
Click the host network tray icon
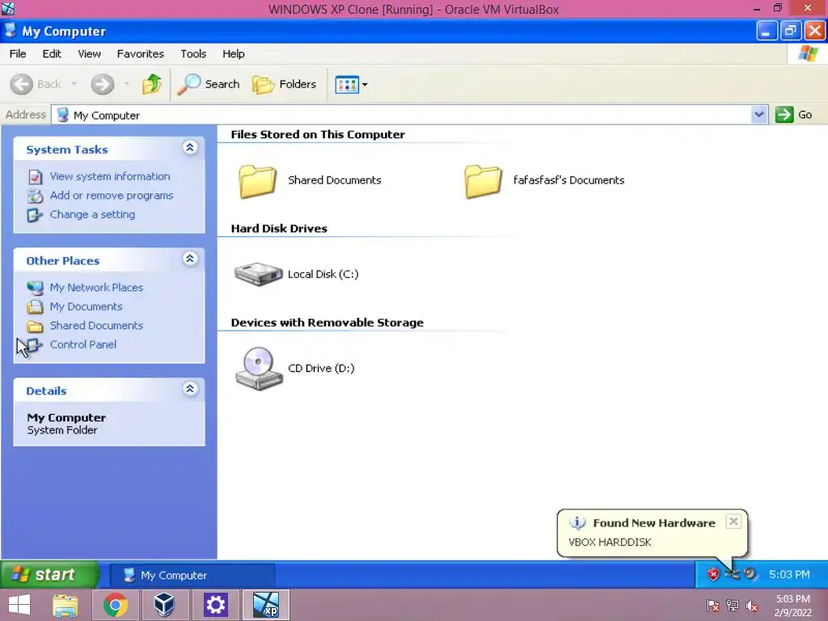tap(733, 606)
